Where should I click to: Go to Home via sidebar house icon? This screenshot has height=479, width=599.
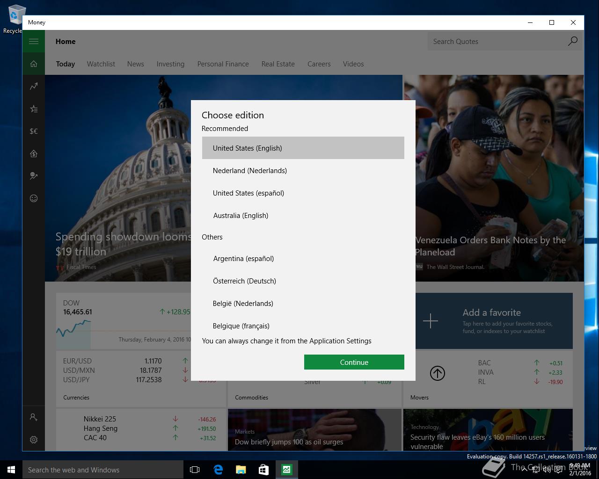pyautogui.click(x=34, y=64)
